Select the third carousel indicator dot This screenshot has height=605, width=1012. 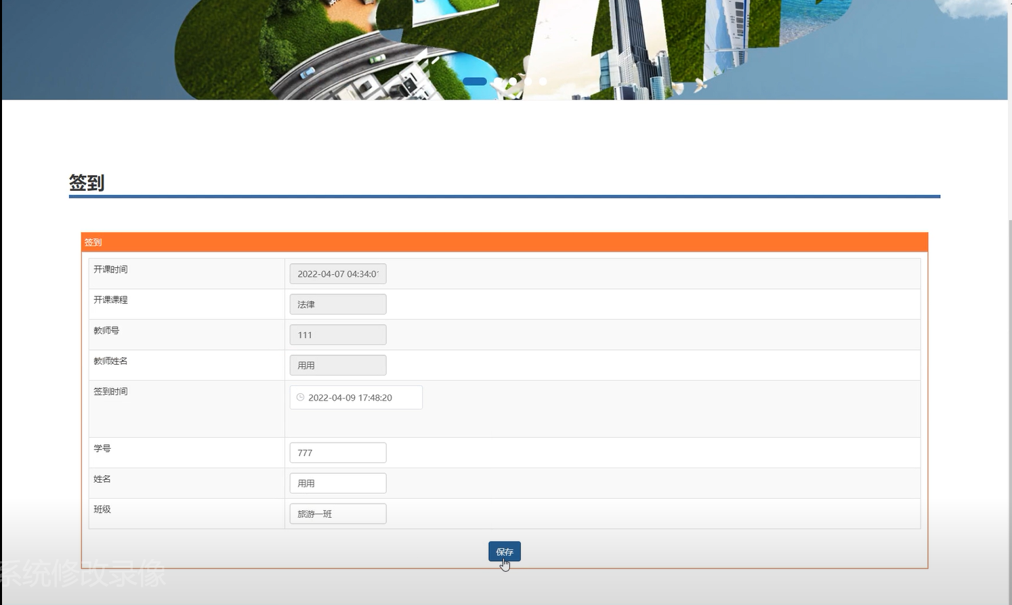point(513,81)
